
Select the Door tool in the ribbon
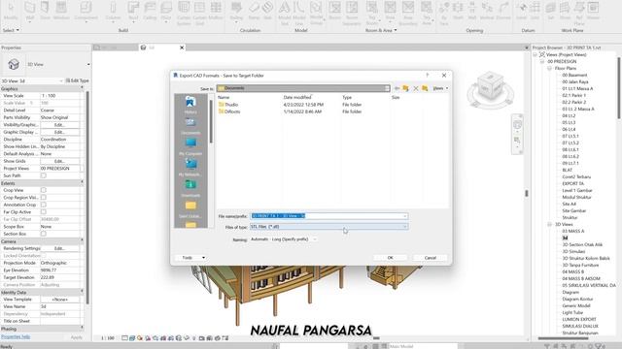pos(46,11)
